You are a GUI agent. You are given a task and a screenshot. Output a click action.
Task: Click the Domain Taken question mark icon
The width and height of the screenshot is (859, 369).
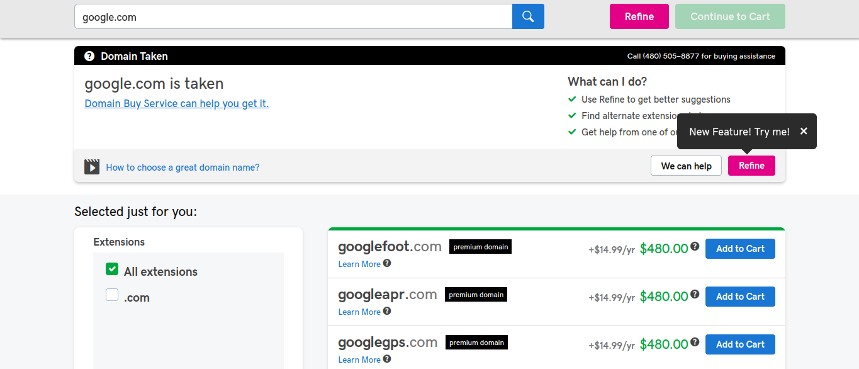point(89,56)
